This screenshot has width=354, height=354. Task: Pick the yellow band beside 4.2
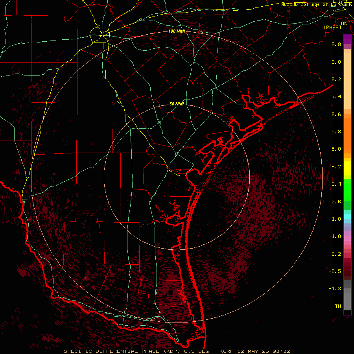[x=347, y=168]
